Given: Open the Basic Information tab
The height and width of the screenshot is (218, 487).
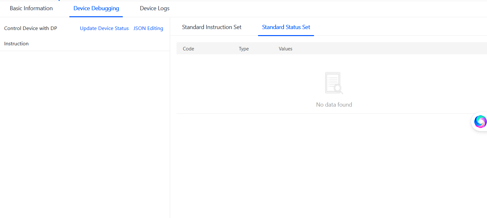Looking at the screenshot, I should [31, 8].
